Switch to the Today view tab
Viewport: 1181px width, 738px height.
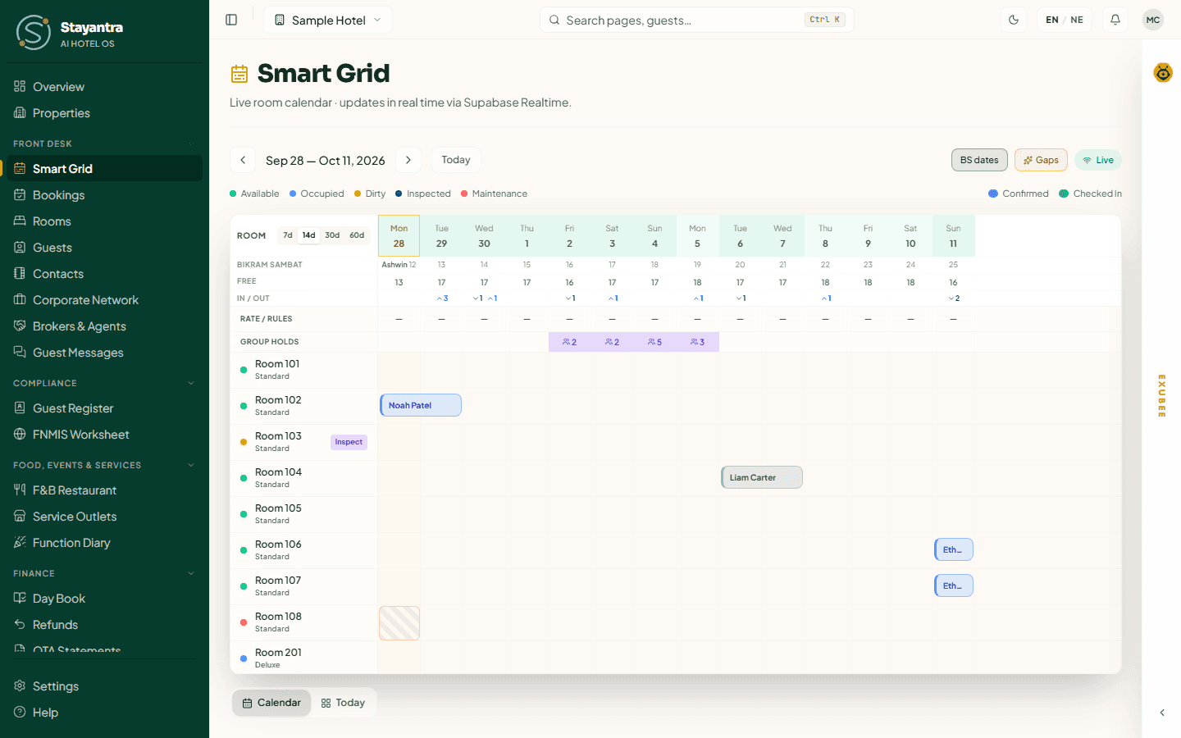(x=343, y=703)
